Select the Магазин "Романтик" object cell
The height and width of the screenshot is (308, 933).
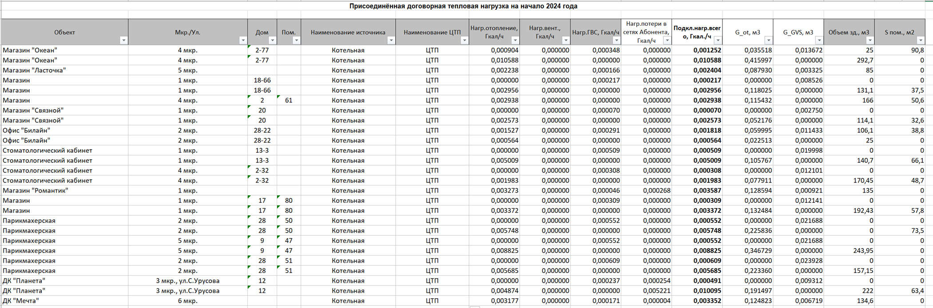[x=36, y=190]
